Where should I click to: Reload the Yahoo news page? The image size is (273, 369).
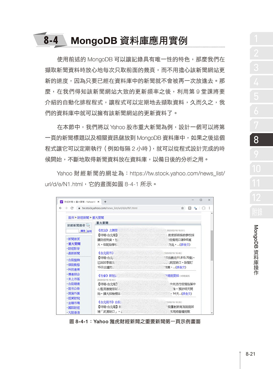point(72,208)
